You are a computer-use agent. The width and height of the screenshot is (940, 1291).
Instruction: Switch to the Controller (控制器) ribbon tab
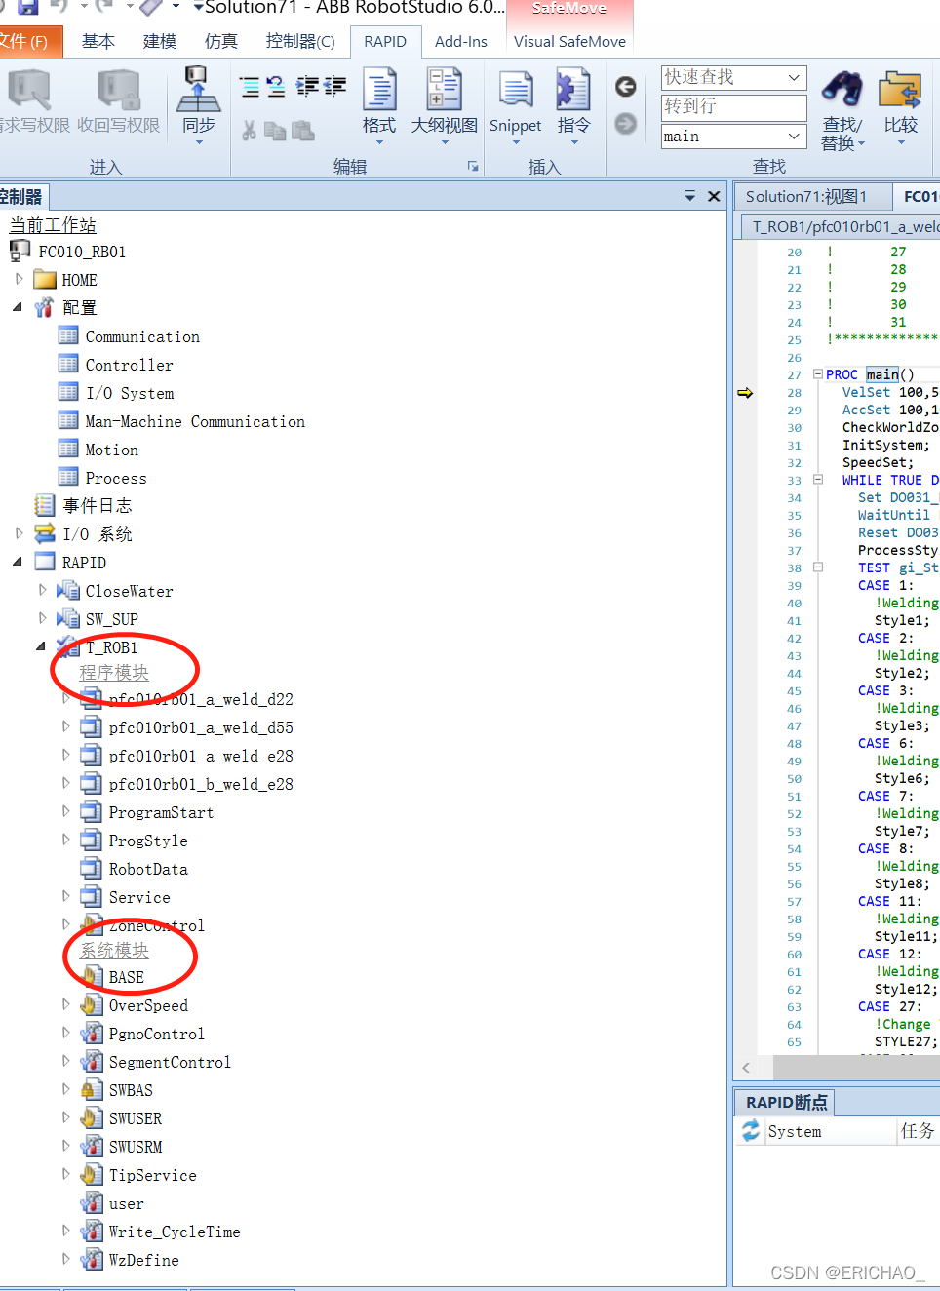click(x=300, y=41)
